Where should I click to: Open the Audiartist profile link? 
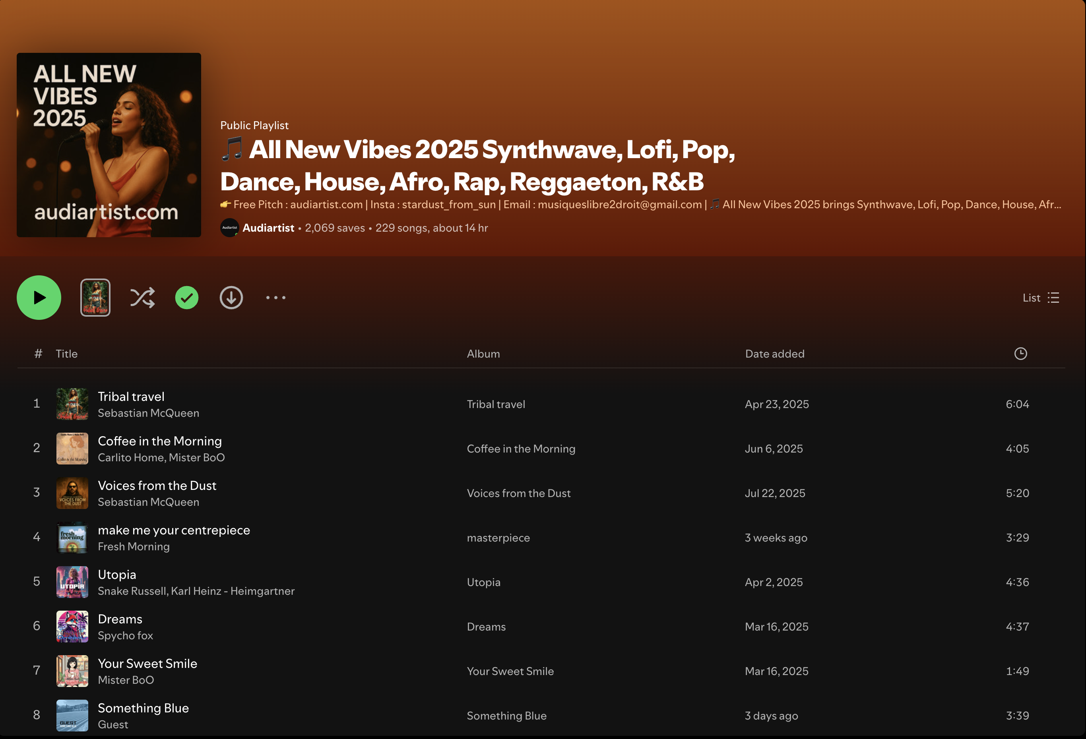[x=268, y=228]
